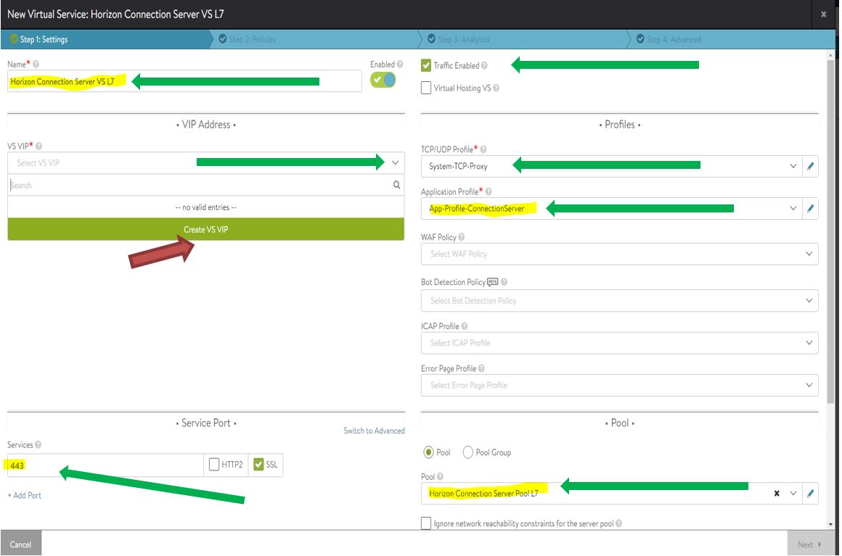Expand the Select WAF Policy dropdown

click(x=809, y=254)
